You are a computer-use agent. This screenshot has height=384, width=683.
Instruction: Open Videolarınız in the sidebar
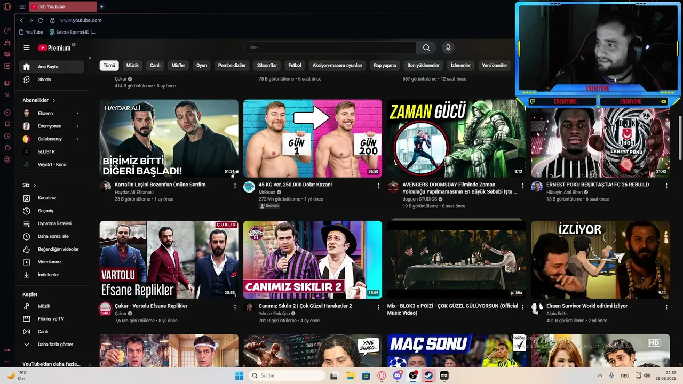[51, 262]
